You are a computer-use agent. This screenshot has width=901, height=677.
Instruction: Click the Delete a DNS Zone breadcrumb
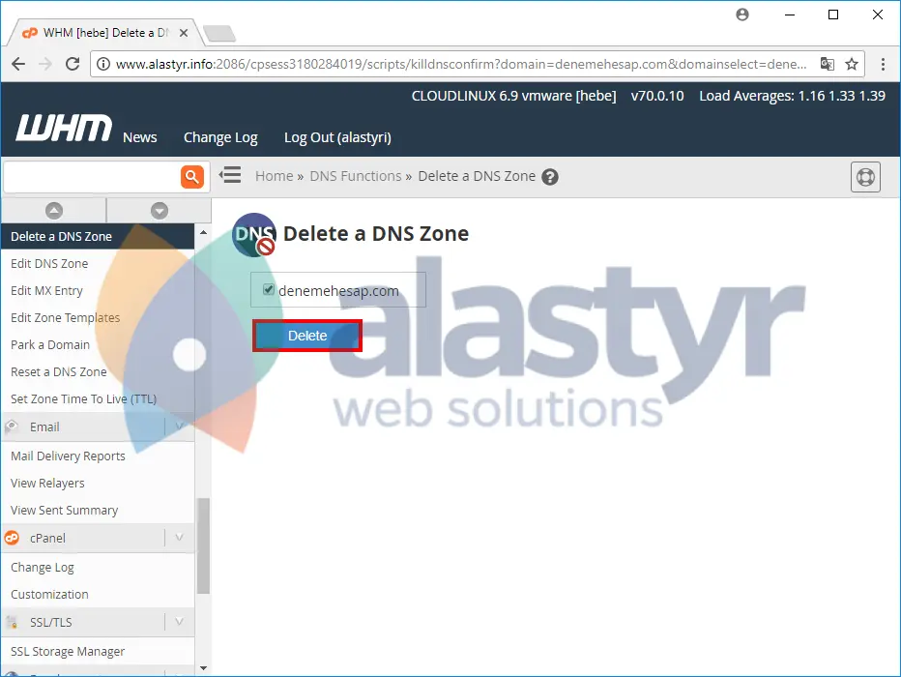(x=477, y=176)
